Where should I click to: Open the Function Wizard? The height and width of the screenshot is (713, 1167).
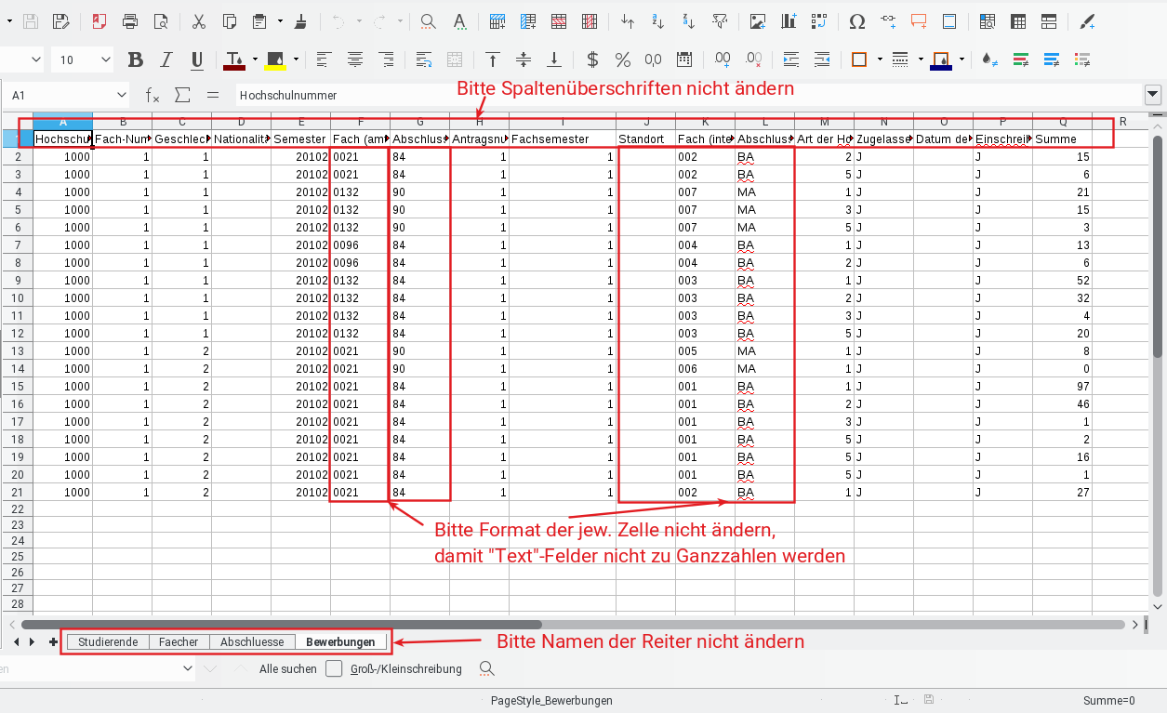[x=152, y=94]
